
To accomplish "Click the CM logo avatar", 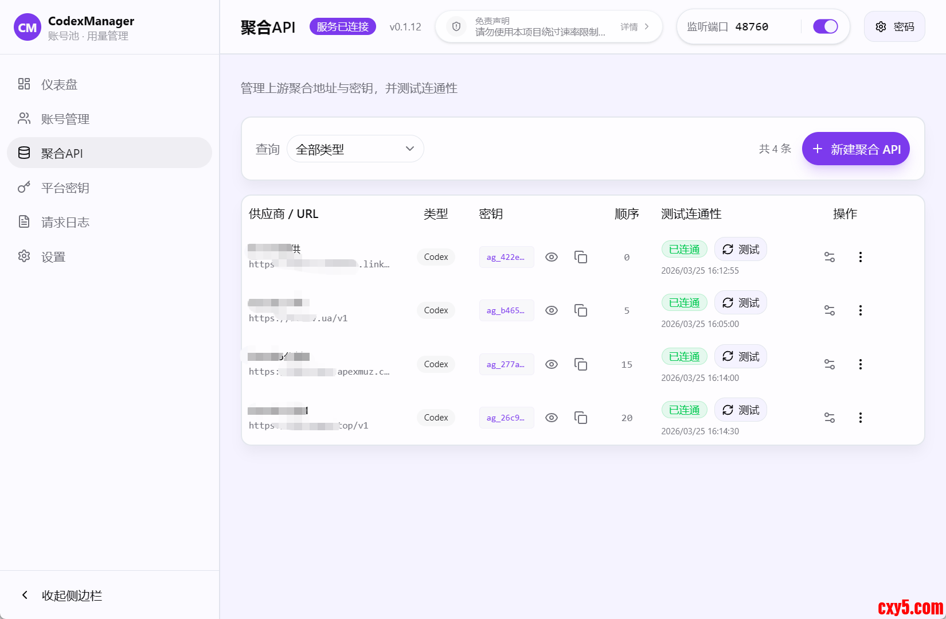I will pyautogui.click(x=27, y=28).
